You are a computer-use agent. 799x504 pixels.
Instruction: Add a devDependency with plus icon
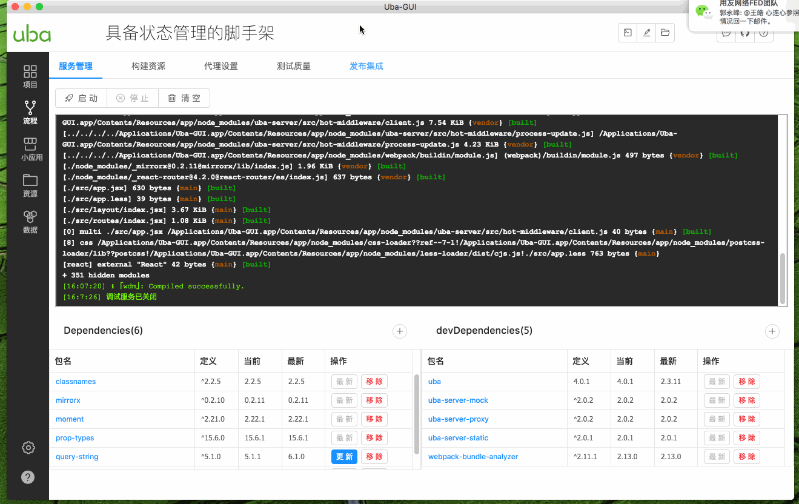click(772, 331)
